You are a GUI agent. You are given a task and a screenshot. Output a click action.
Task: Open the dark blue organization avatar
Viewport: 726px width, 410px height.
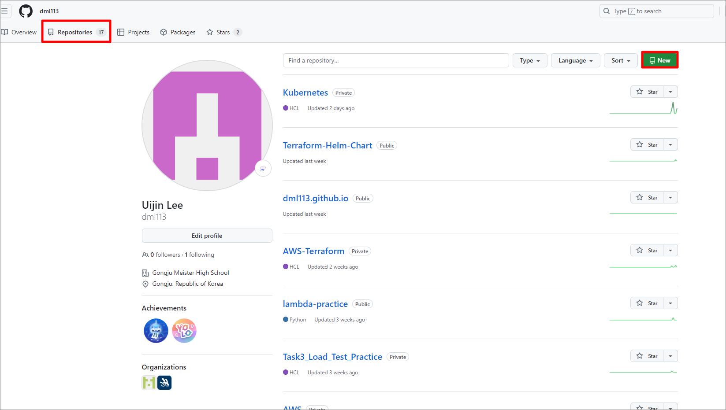(x=164, y=383)
